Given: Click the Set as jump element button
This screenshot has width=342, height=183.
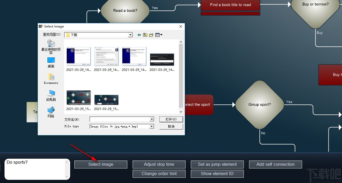Looking at the screenshot, I should [217, 164].
